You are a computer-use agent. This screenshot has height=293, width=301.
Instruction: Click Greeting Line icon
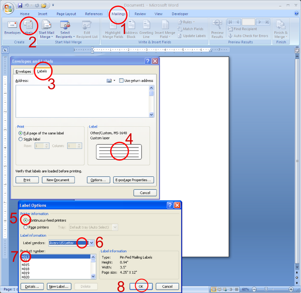click(146, 29)
